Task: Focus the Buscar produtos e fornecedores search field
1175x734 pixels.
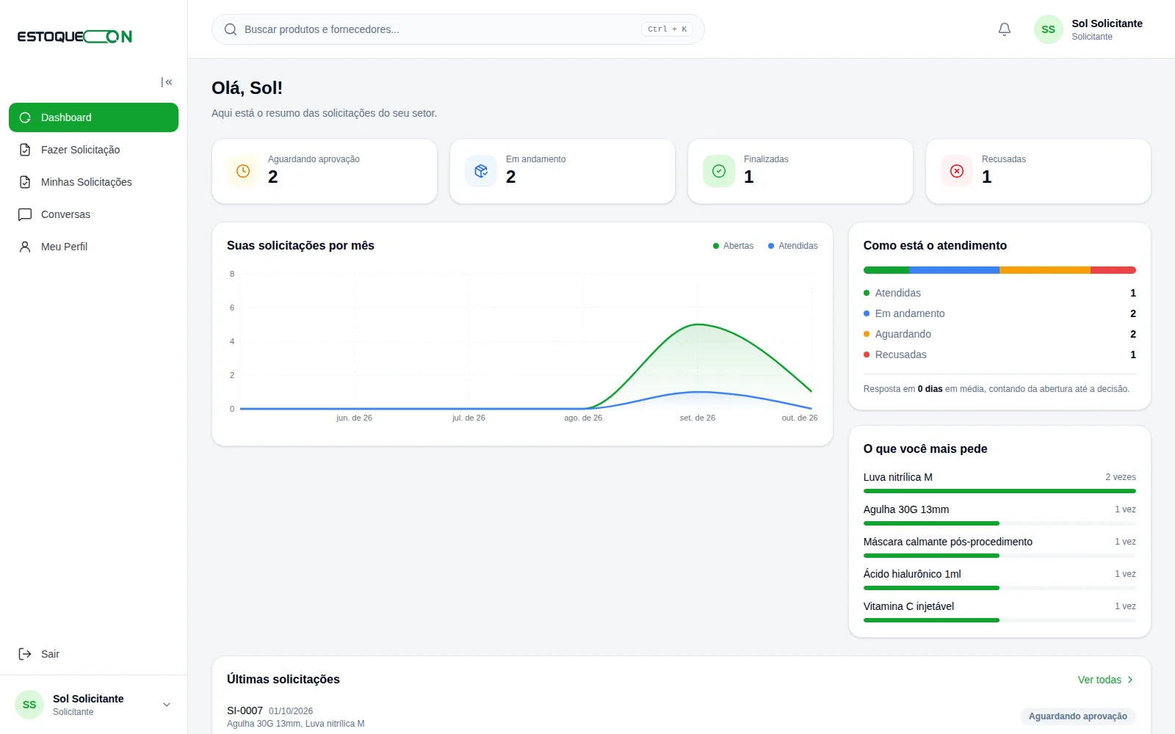Action: coord(458,29)
